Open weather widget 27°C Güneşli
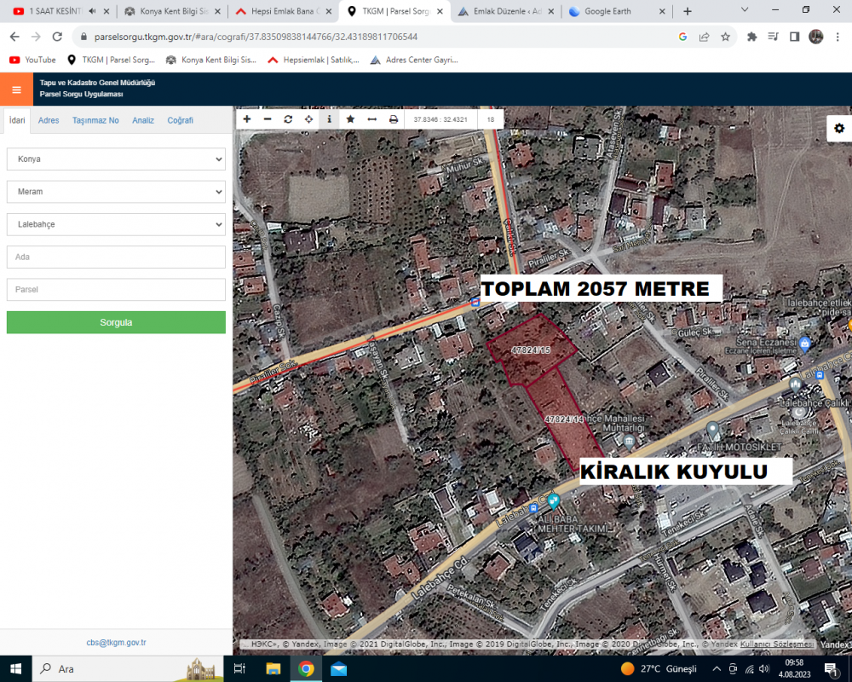Viewport: 852px width, 682px height. (659, 669)
